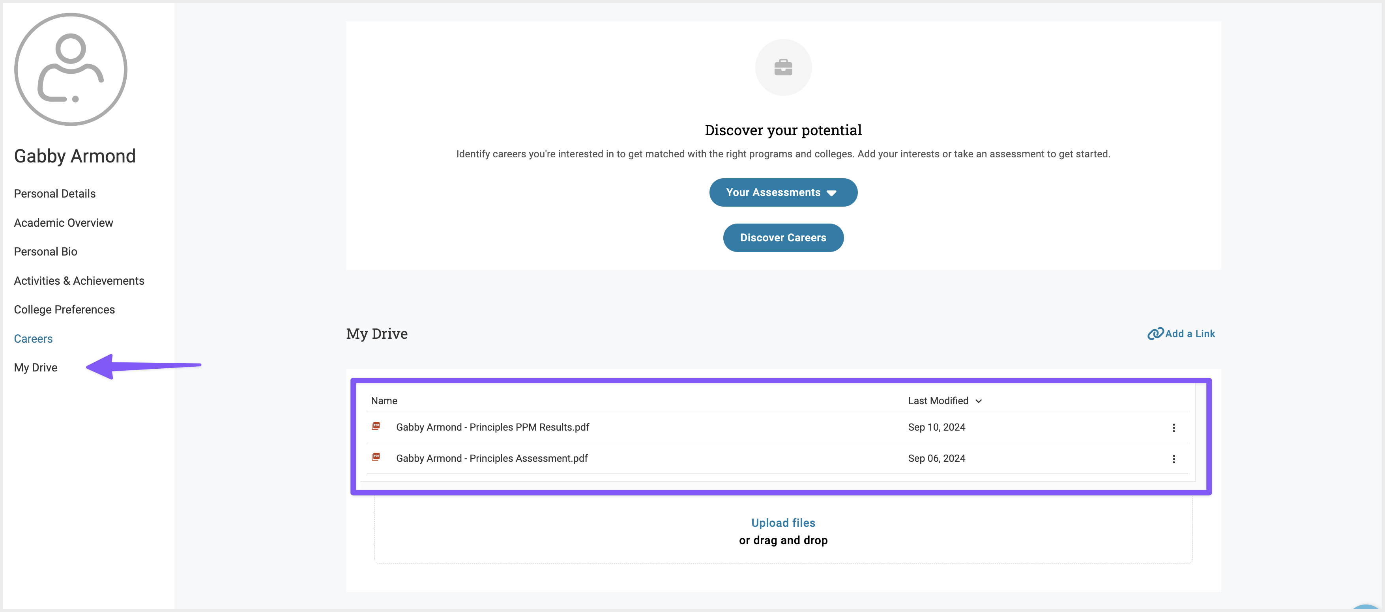Select Activities & Achievements
Screen dimensions: 1385x612
click(x=79, y=280)
